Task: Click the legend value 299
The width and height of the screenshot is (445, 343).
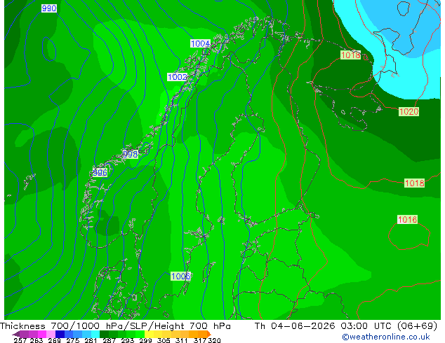Action: [145, 340]
